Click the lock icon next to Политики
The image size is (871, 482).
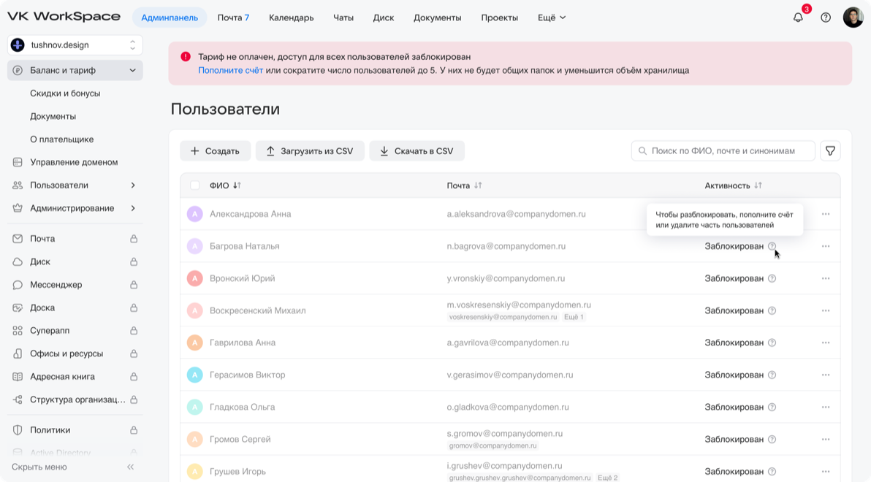point(134,430)
